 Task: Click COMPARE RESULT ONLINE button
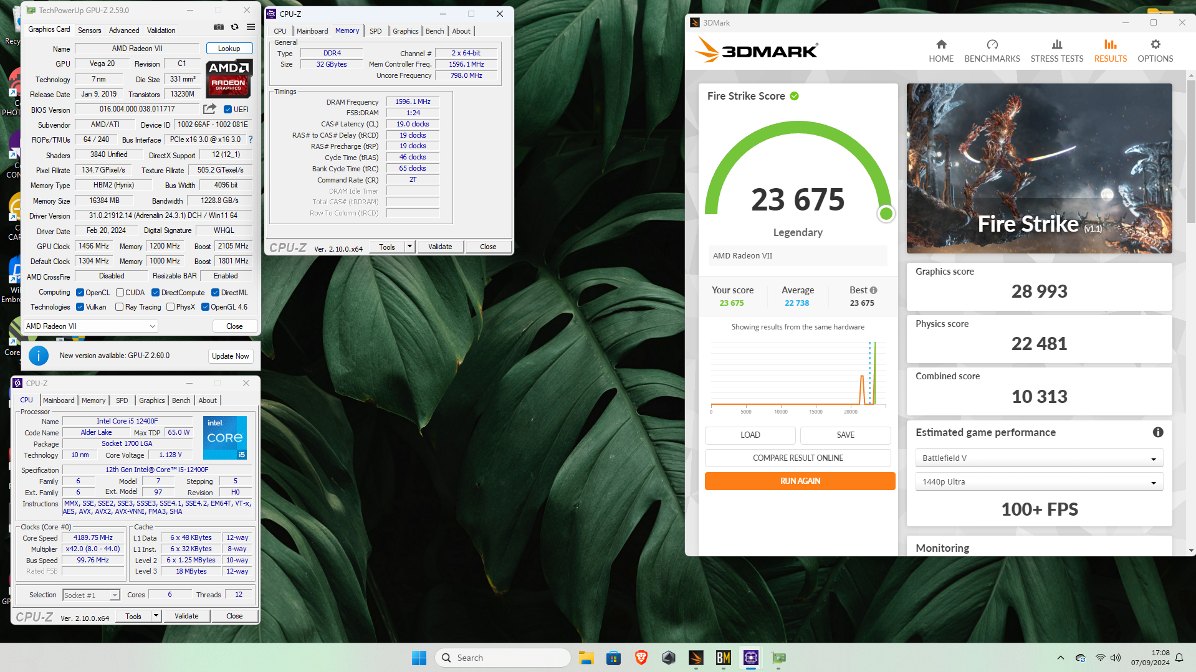pyautogui.click(x=798, y=458)
